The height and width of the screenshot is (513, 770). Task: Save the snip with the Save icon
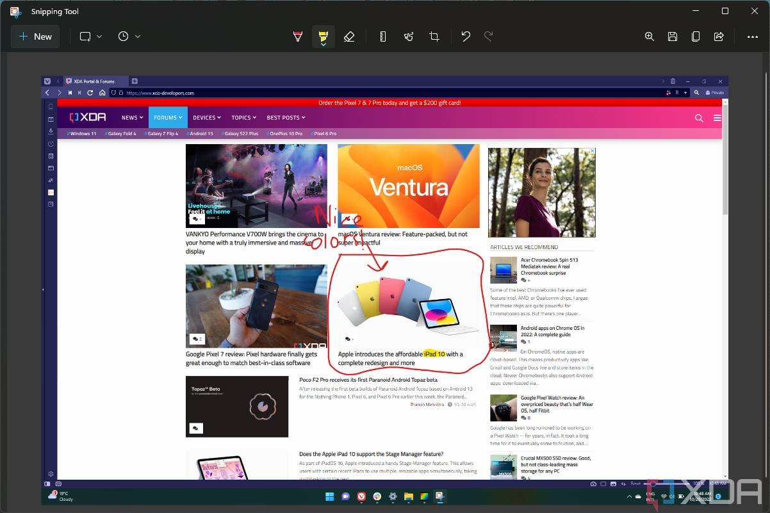pos(673,37)
